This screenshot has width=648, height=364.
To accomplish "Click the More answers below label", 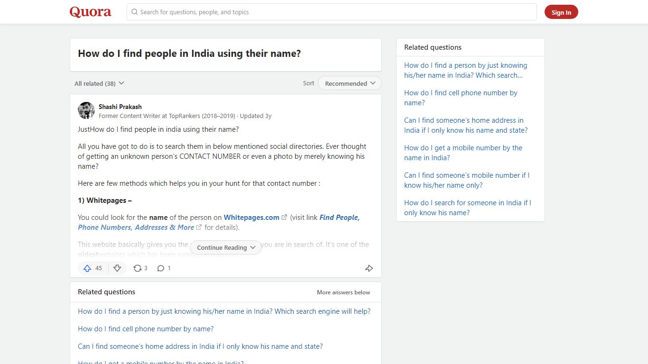I will 343,292.
